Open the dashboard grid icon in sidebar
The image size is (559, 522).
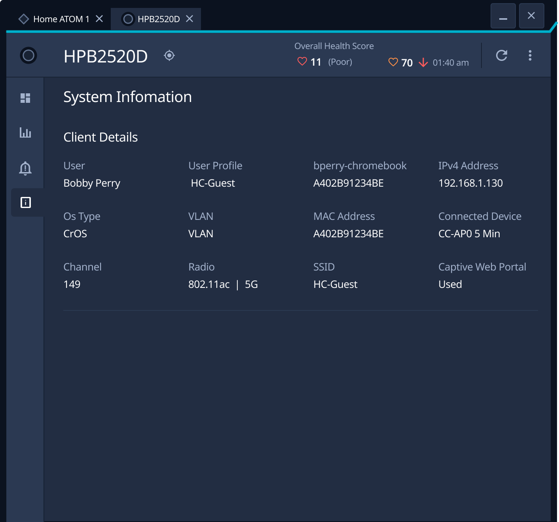coord(25,98)
